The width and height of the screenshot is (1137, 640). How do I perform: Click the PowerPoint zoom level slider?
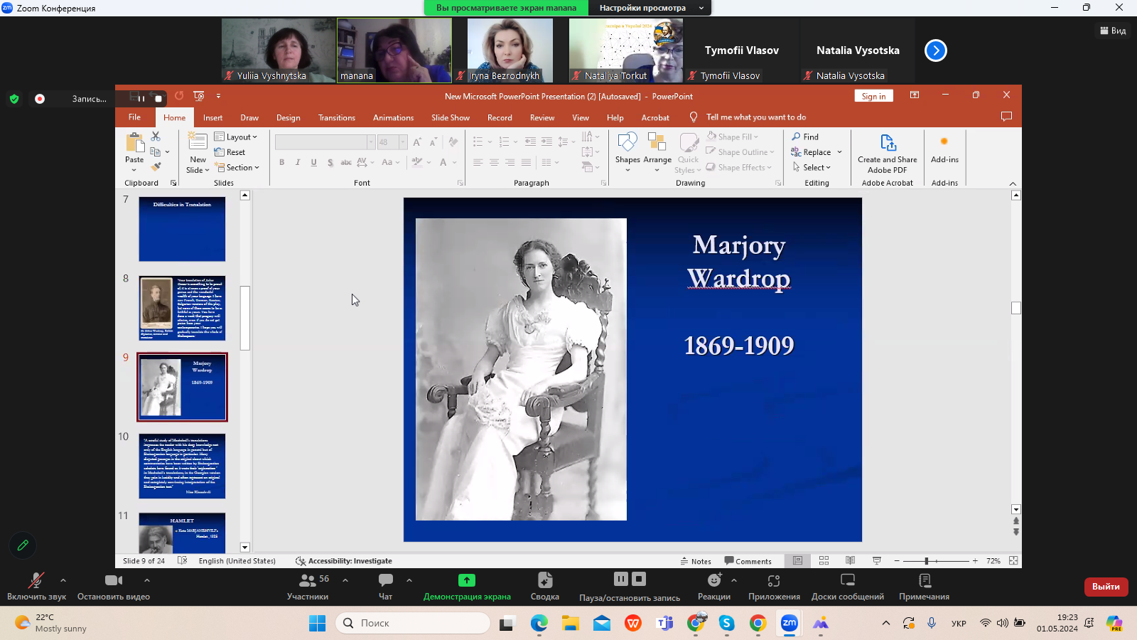point(927,561)
